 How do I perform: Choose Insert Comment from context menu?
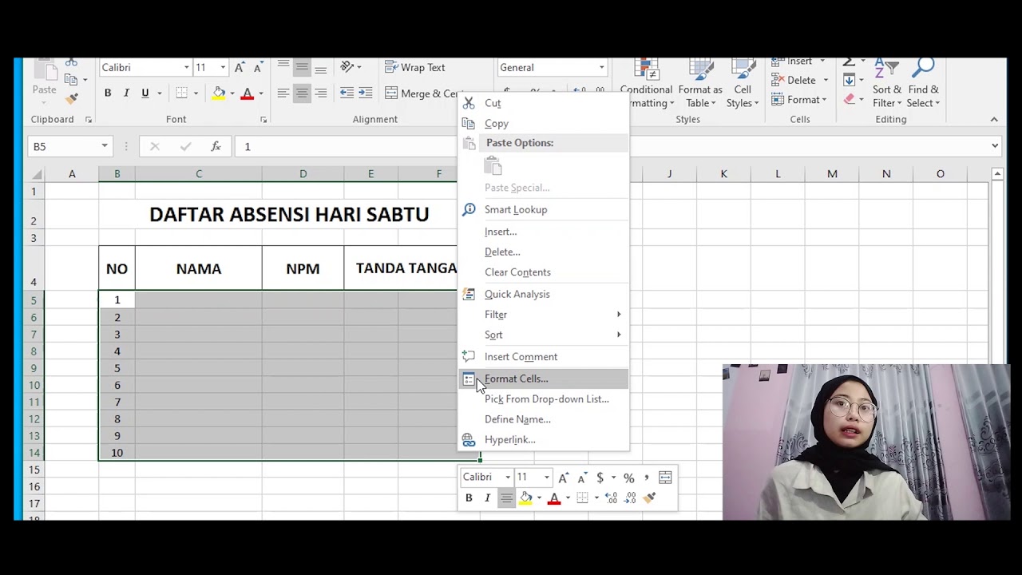pos(544,357)
